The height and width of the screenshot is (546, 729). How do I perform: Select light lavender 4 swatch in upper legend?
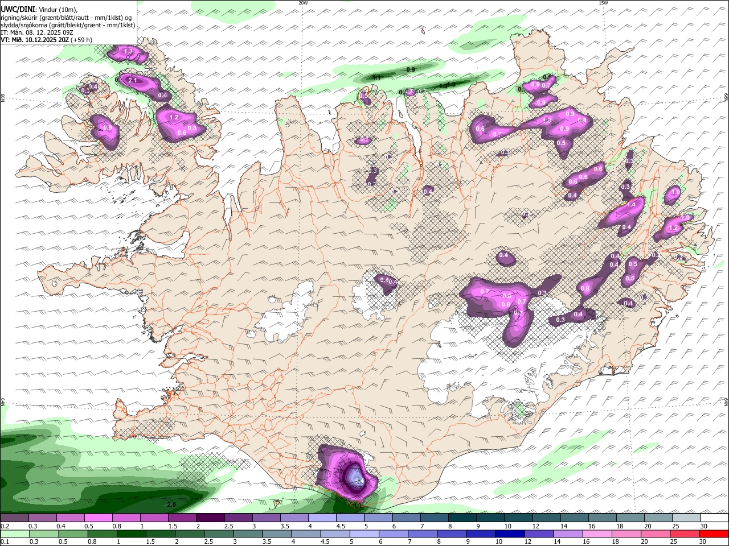[x=322, y=518]
